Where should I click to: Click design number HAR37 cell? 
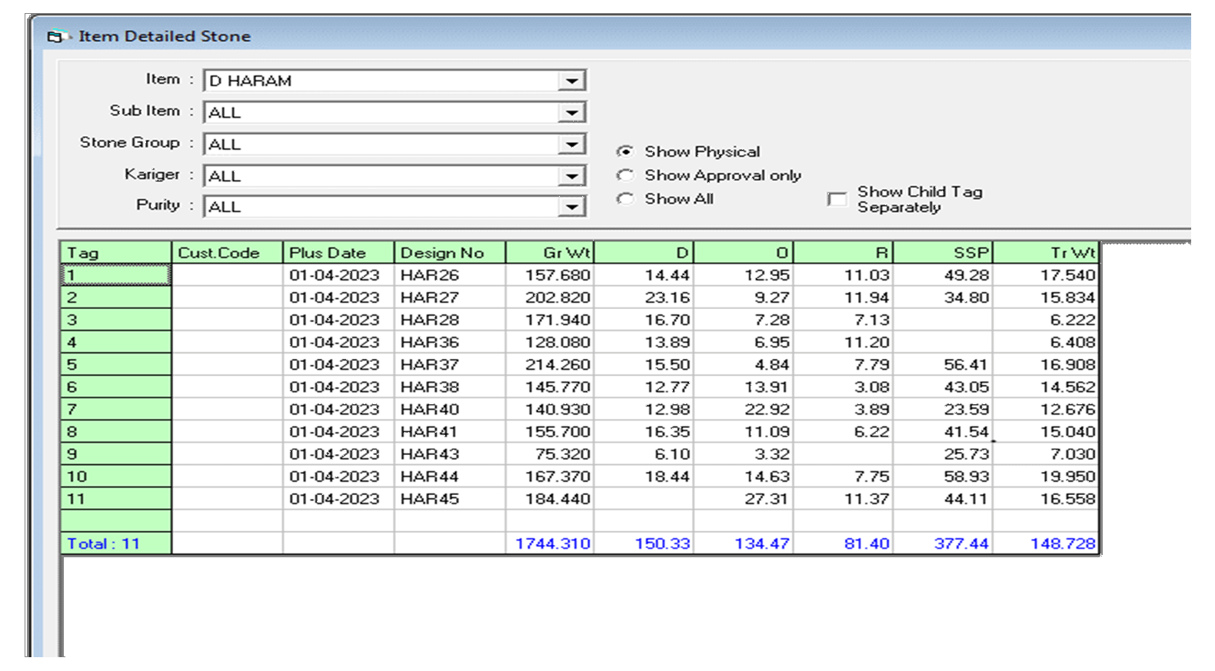[451, 364]
